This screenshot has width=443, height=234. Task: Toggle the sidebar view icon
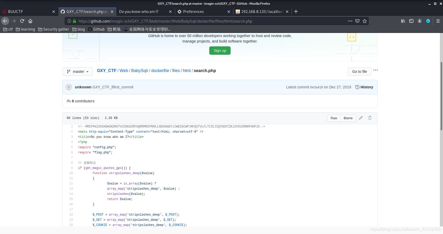click(x=411, y=21)
